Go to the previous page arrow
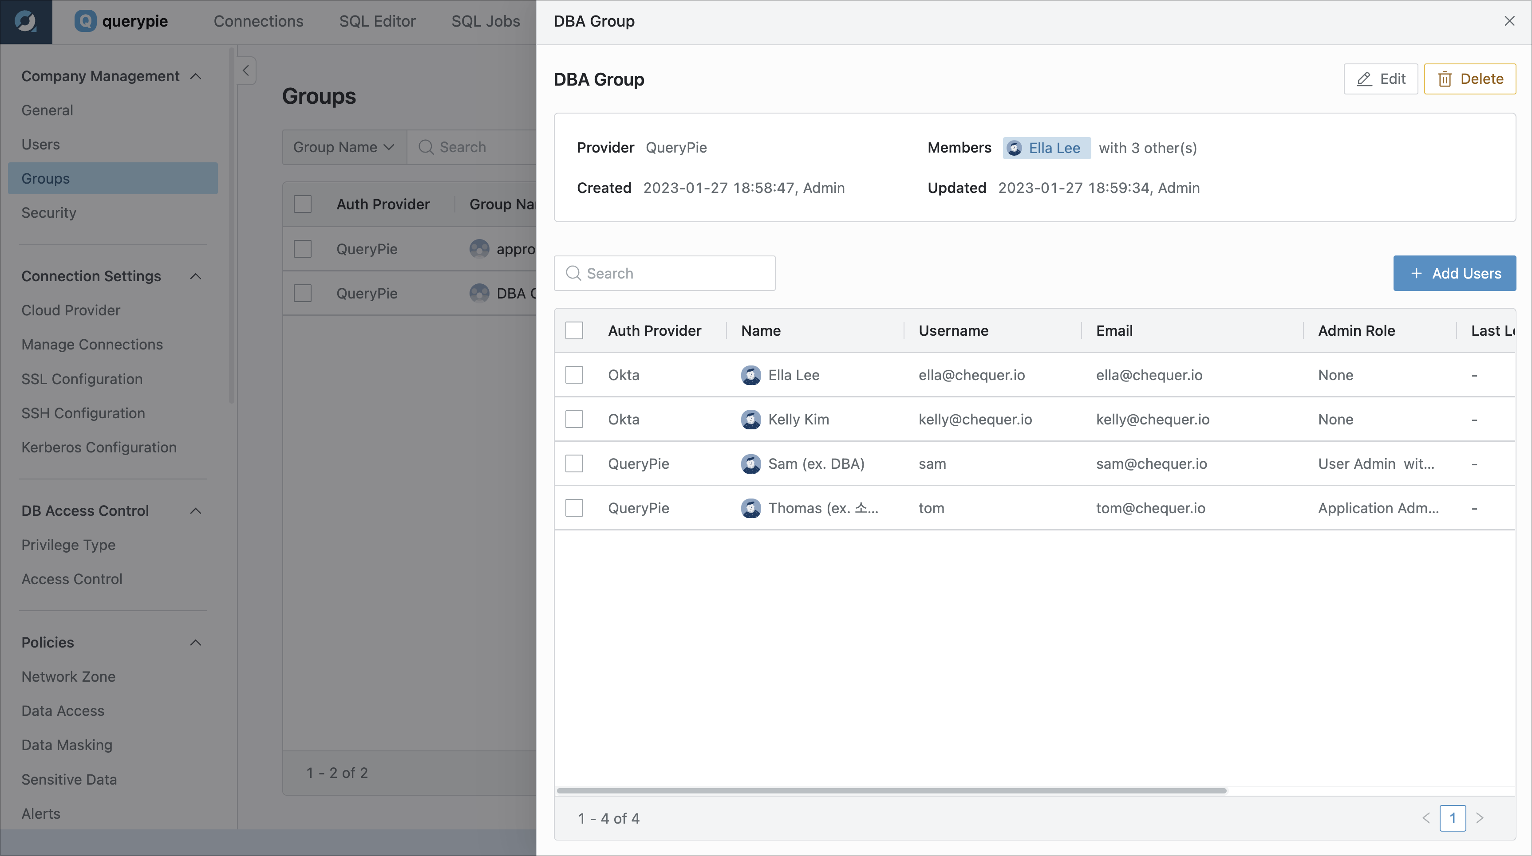 click(x=1426, y=819)
